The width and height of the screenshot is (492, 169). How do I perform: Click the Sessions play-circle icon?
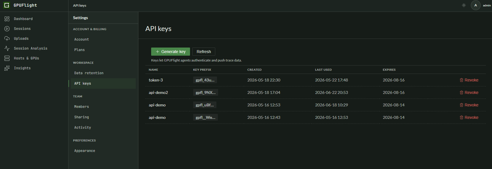point(7,29)
